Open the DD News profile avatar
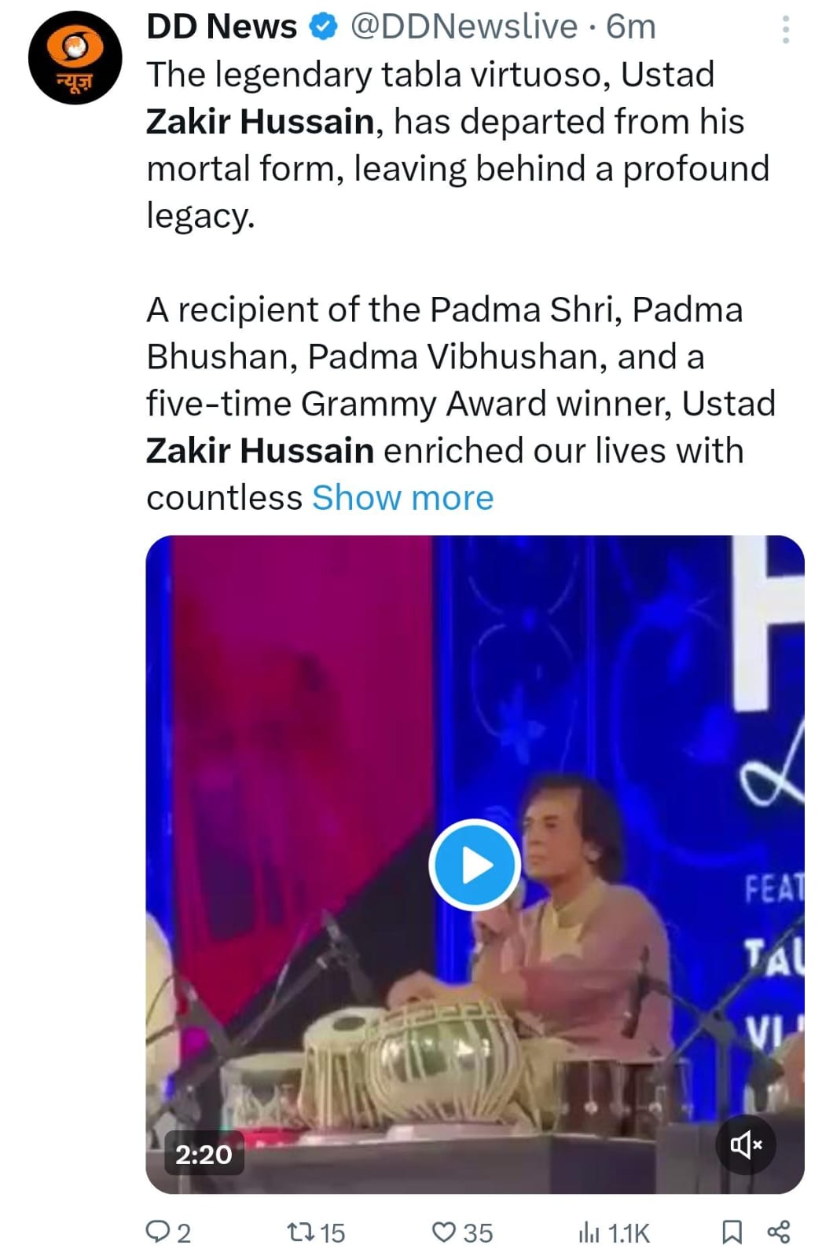The image size is (833, 1256). tap(75, 58)
